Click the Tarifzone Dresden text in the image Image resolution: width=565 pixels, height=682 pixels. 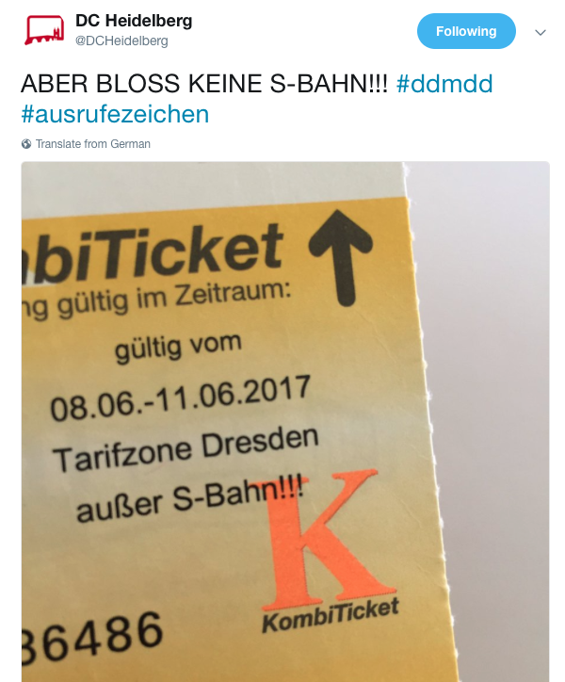[186, 449]
